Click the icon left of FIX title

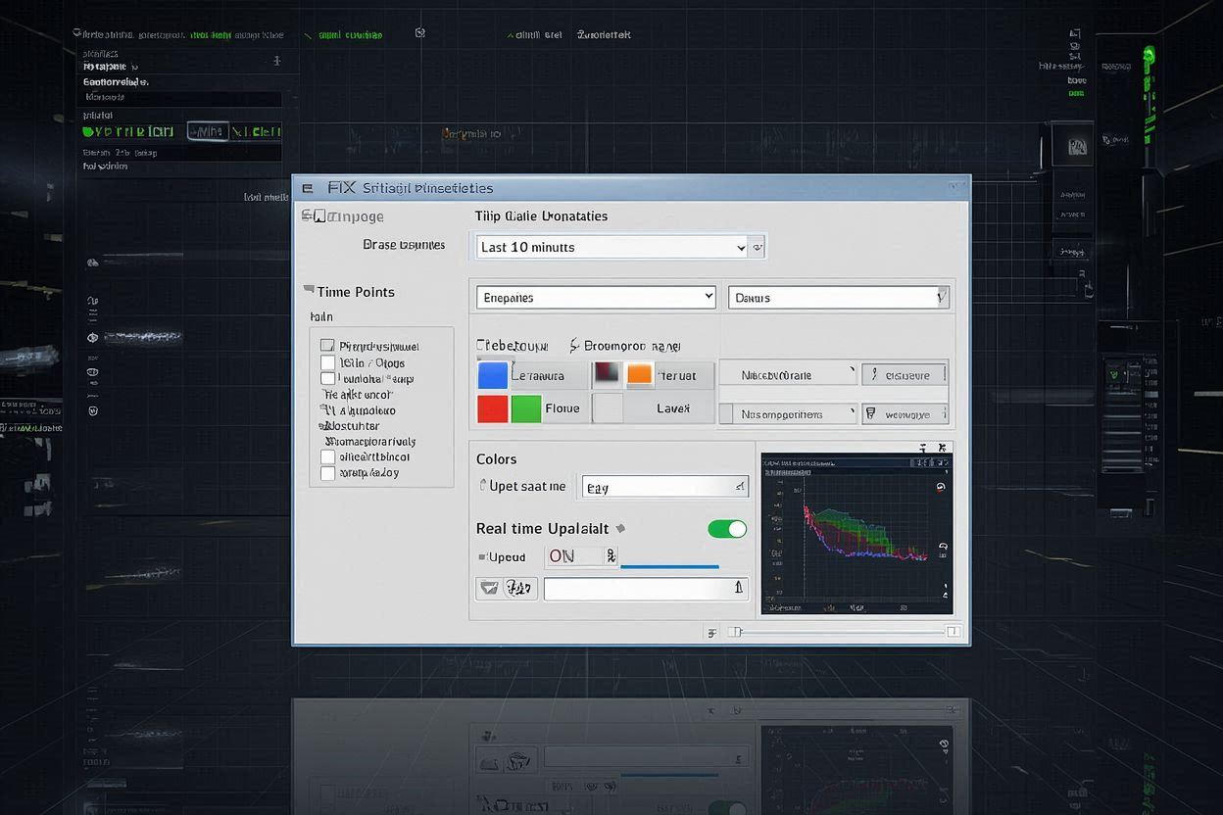(x=308, y=187)
